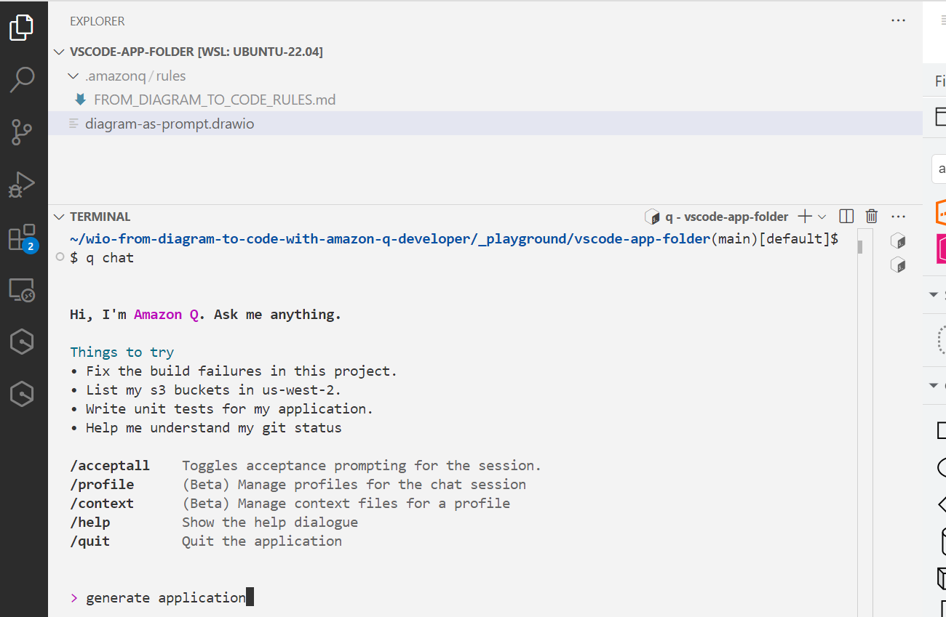The image size is (946, 617).
Task: Open the Explorer view in the activity bar
Action: (x=22, y=28)
